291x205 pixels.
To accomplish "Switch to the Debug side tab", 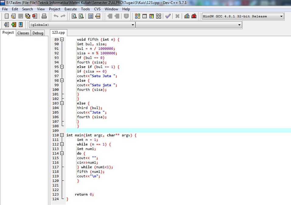I will (x=38, y=33).
